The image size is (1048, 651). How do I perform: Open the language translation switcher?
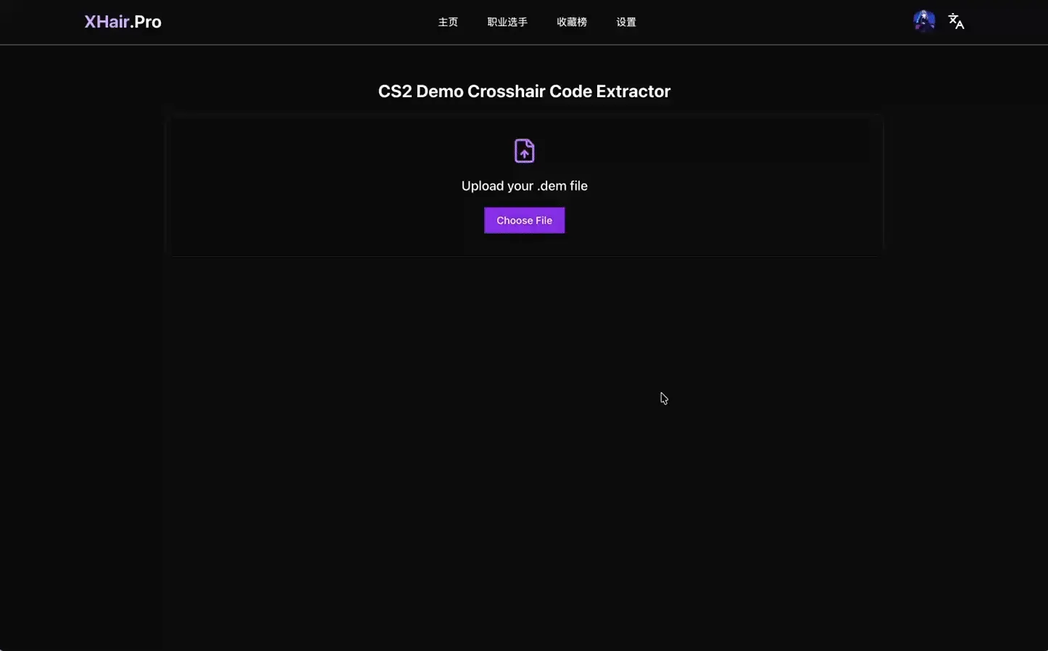pyautogui.click(x=956, y=22)
